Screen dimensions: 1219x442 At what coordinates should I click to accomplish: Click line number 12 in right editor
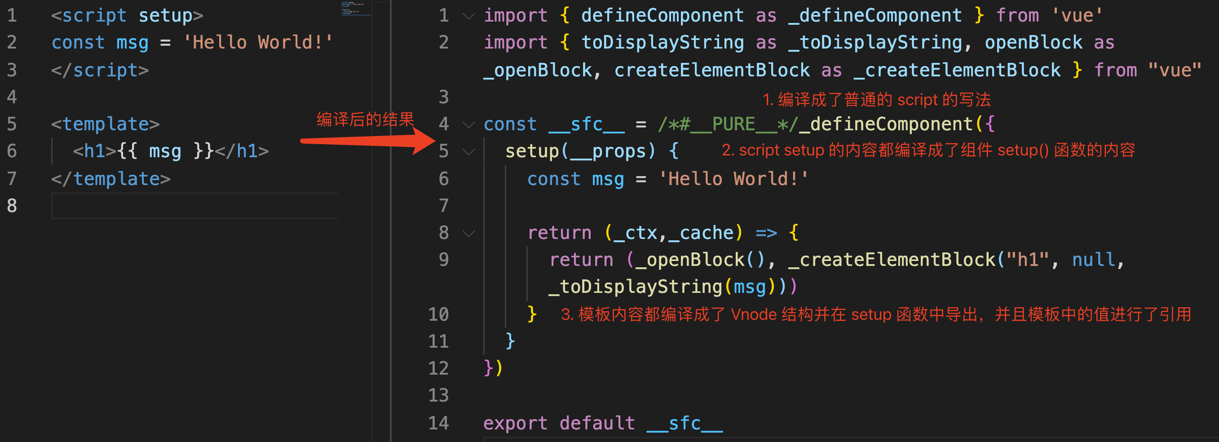pyautogui.click(x=438, y=368)
